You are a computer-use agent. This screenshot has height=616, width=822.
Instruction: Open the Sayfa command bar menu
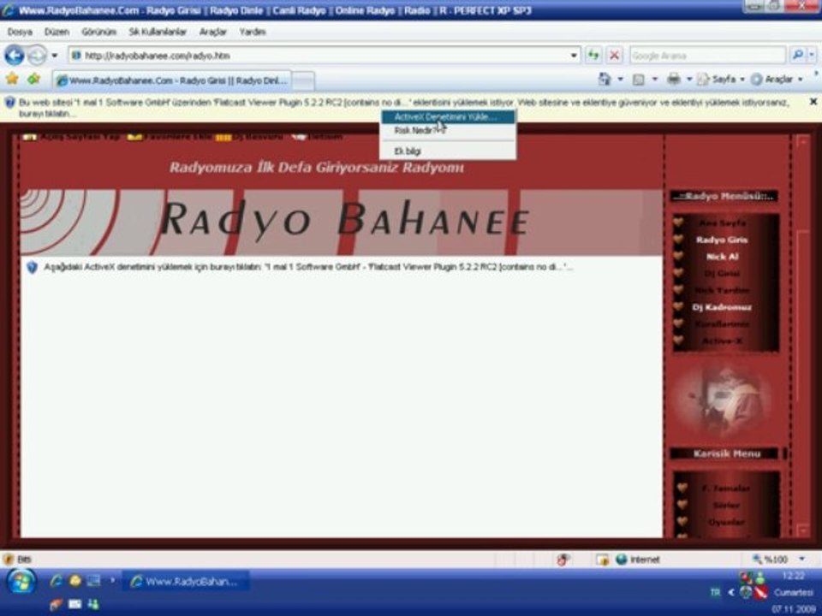[x=721, y=80]
